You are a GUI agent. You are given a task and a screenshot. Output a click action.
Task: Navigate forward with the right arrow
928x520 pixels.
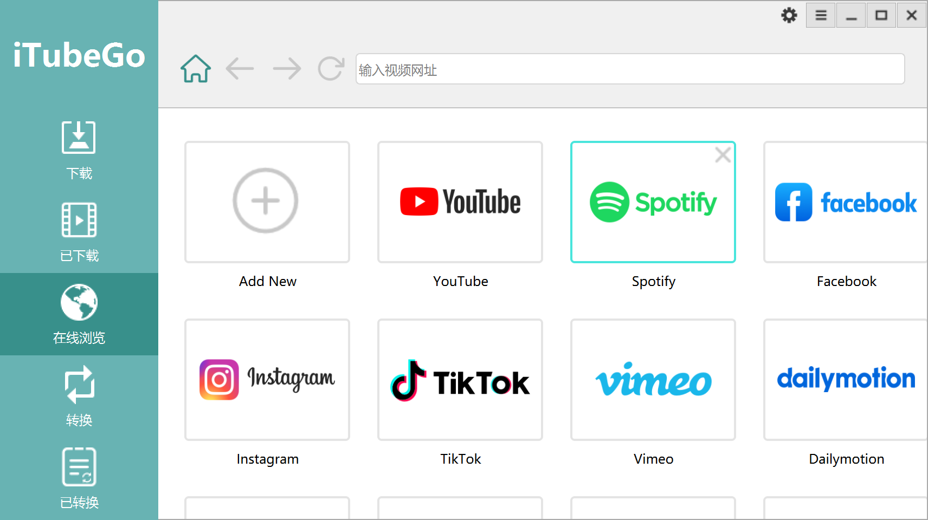point(287,69)
